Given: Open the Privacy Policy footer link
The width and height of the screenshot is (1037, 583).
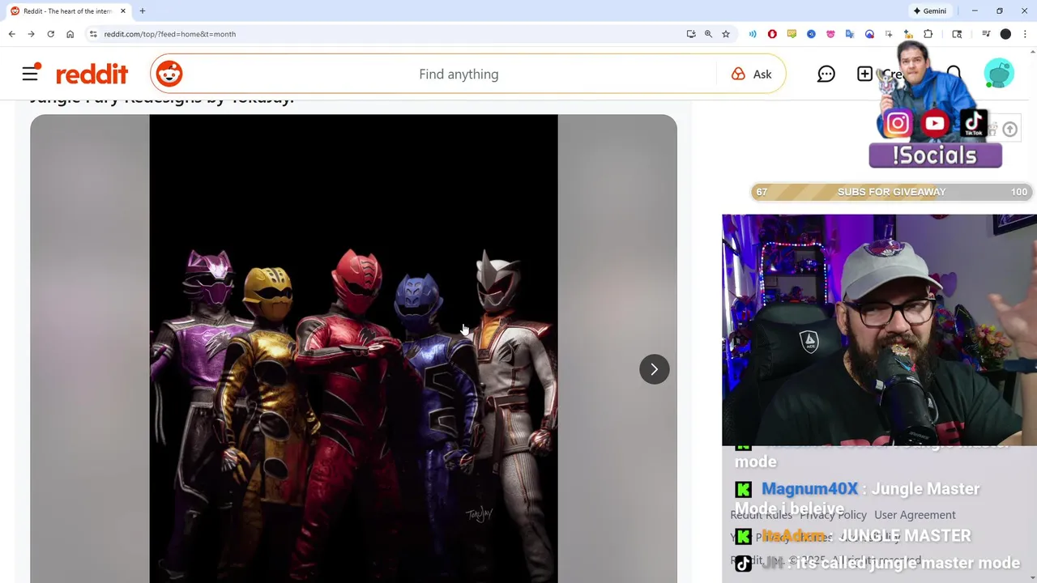Looking at the screenshot, I should 833,515.
